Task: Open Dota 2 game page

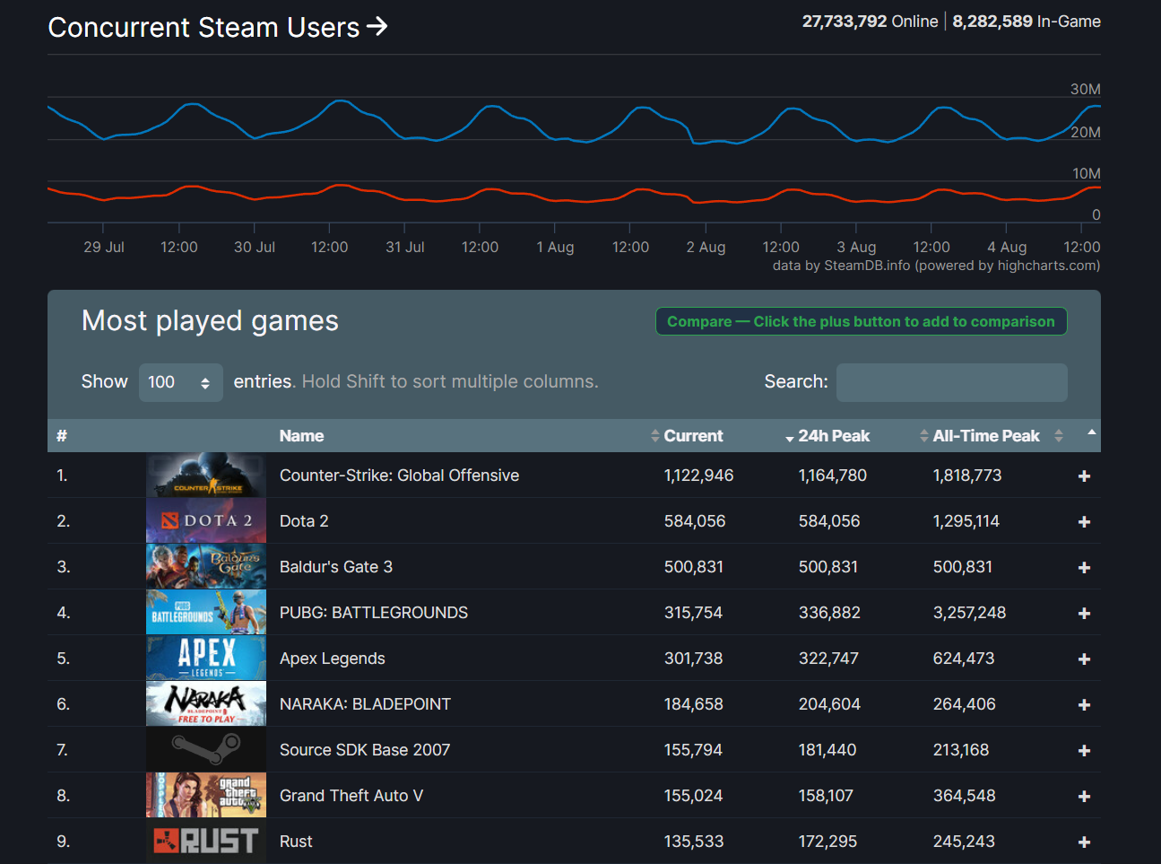Action: (x=304, y=521)
